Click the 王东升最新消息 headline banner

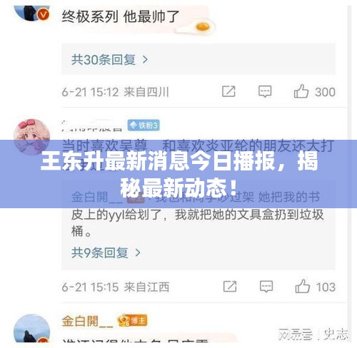click(178, 174)
